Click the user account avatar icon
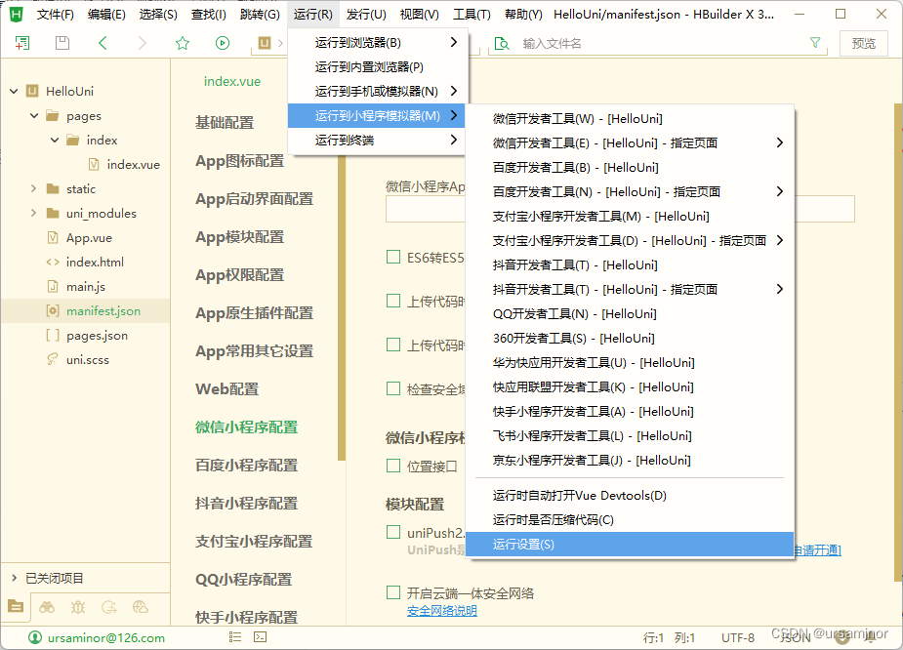Screen dimensions: 903x650 click(x=35, y=637)
